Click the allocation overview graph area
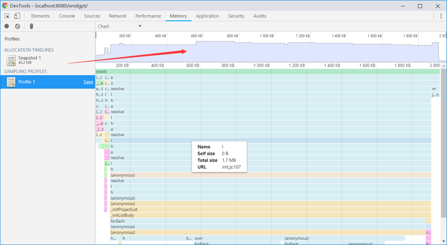This screenshot has height=245, width=447. (271, 47)
